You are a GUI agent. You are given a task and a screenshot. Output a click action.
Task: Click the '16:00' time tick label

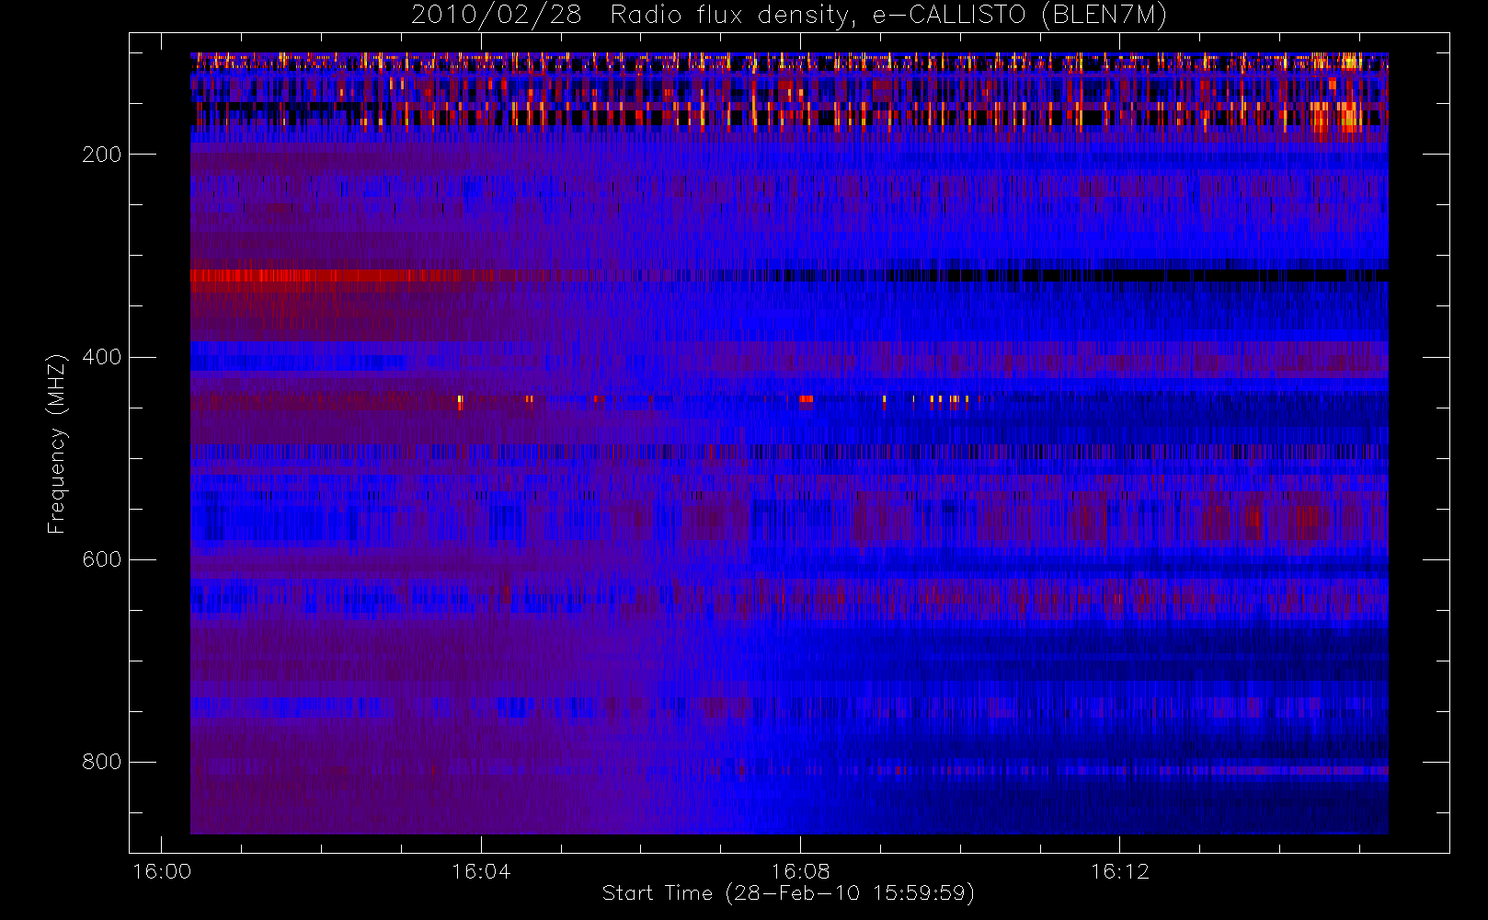162,871
